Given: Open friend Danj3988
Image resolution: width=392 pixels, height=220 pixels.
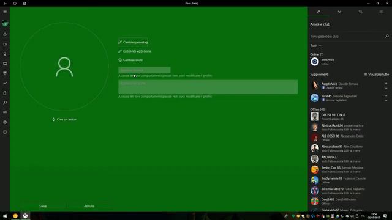Looking at the screenshot, I should pos(350,201).
